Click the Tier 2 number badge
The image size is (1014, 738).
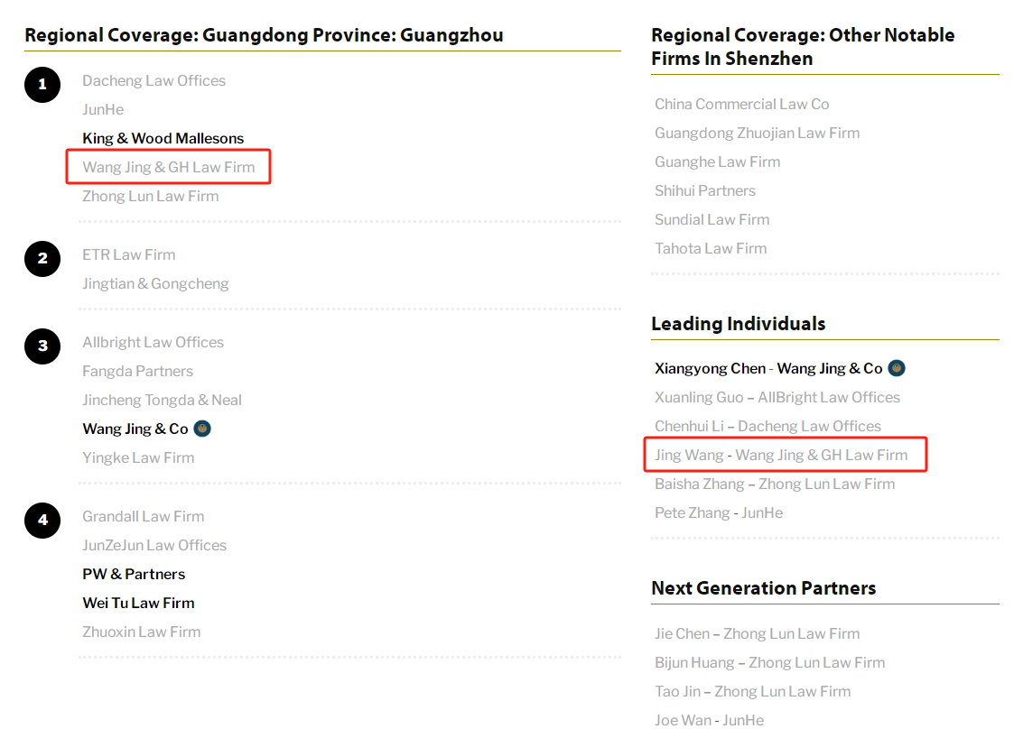(42, 259)
